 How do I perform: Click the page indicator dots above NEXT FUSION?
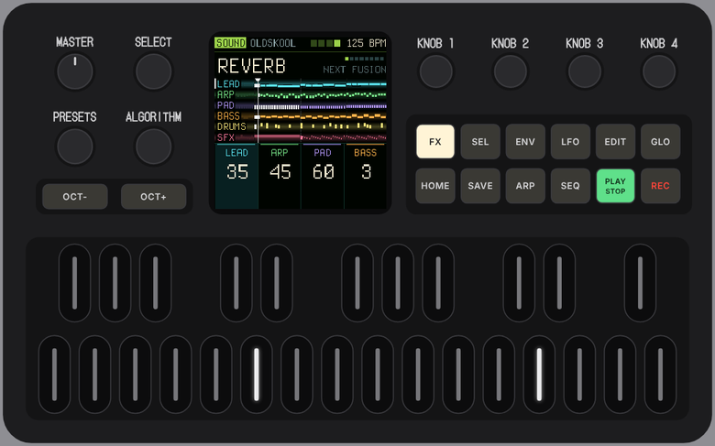(364, 59)
